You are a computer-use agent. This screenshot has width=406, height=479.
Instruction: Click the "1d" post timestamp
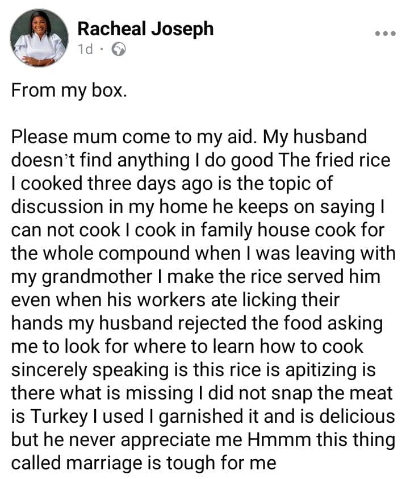85,49
